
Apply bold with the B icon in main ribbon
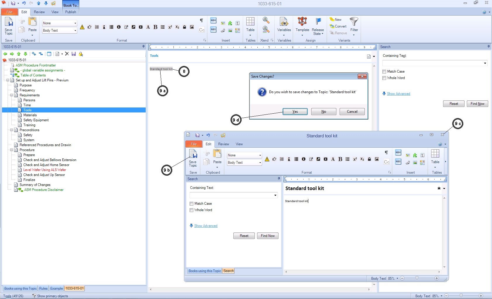(x=155, y=27)
